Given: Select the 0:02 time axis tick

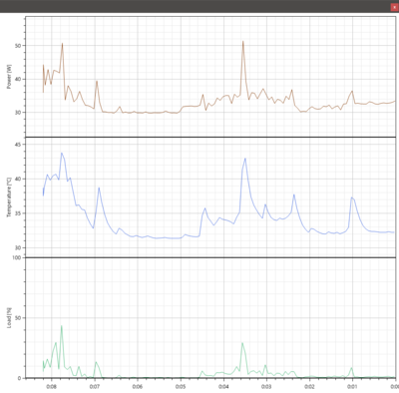Looking at the screenshot, I should [309, 387].
